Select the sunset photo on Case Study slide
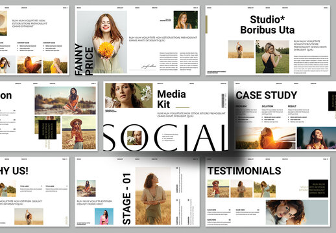This screenshot has height=233, width=336. pyautogui.click(x=265, y=138)
